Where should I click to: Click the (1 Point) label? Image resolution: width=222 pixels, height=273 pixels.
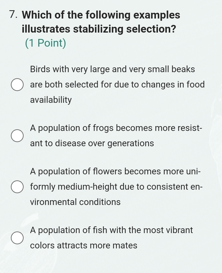pyautogui.click(x=45, y=43)
